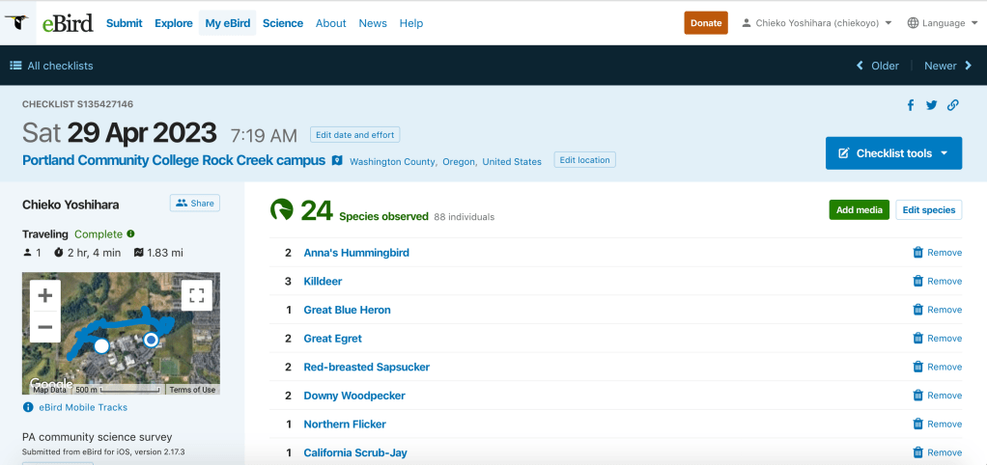Expand map to fullscreen
This screenshot has height=465, width=987.
197,295
